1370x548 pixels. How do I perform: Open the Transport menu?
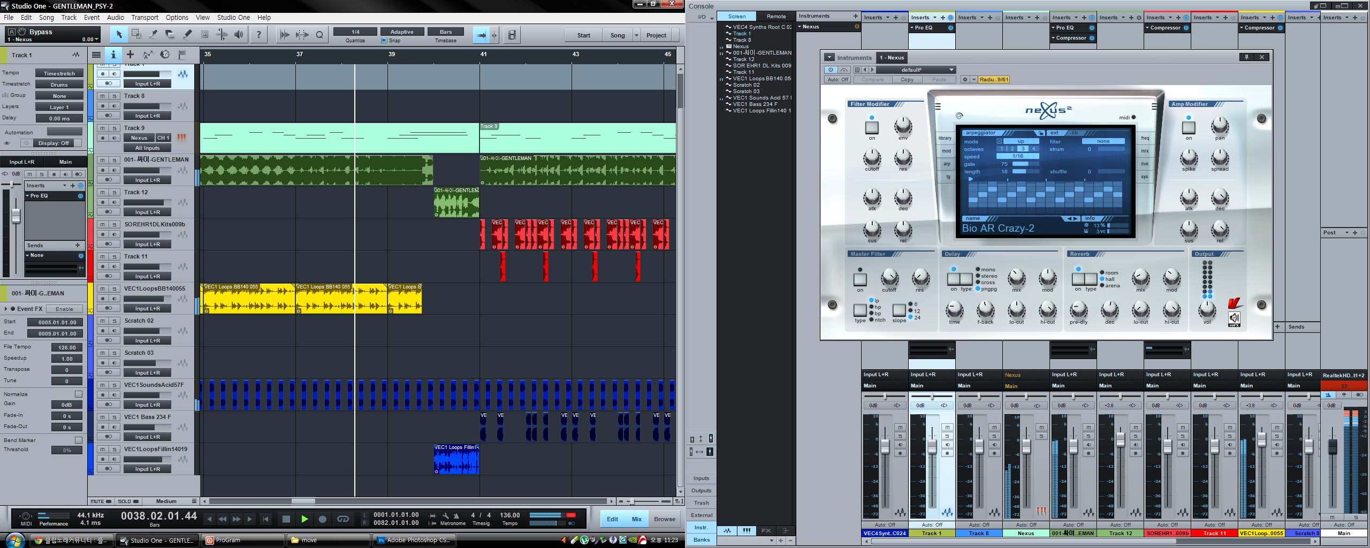pyautogui.click(x=144, y=17)
